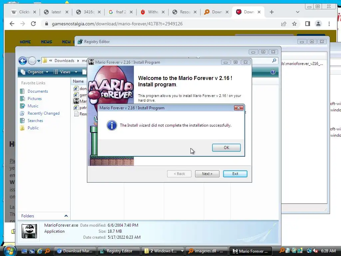Click Explorer back navigation button
The height and width of the screenshot is (256, 341).
tap(23, 61)
